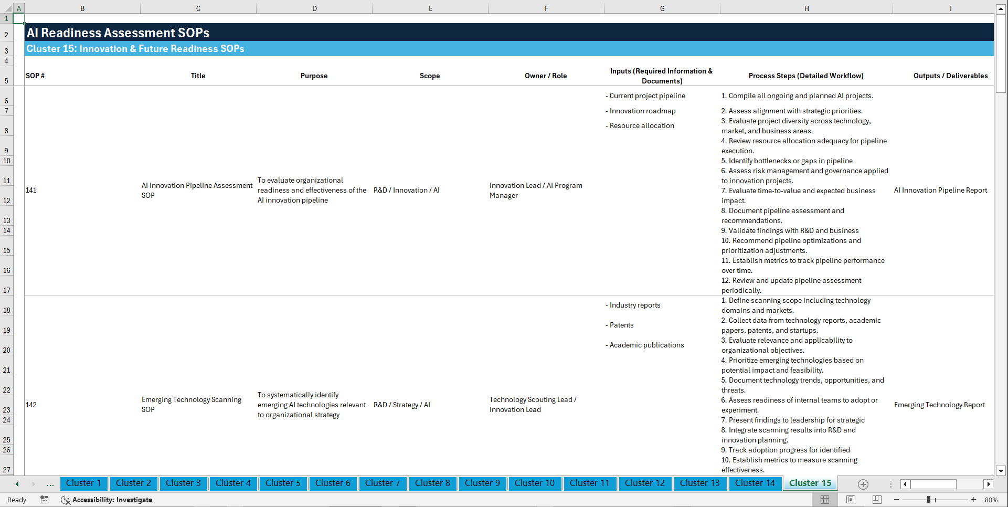
Task: Open the Cluster 1 sheet tab
Action: pyautogui.click(x=83, y=483)
